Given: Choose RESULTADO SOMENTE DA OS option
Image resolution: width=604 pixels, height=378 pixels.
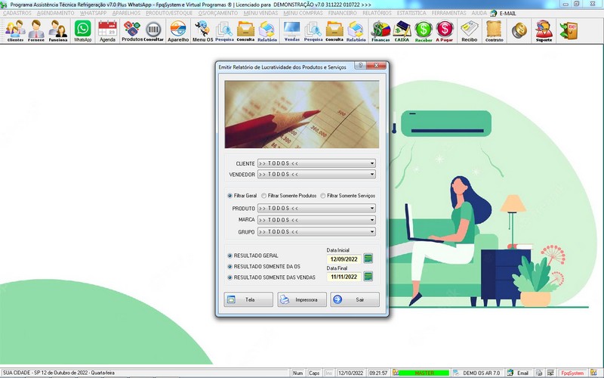Looking at the screenshot, I should tap(230, 267).
